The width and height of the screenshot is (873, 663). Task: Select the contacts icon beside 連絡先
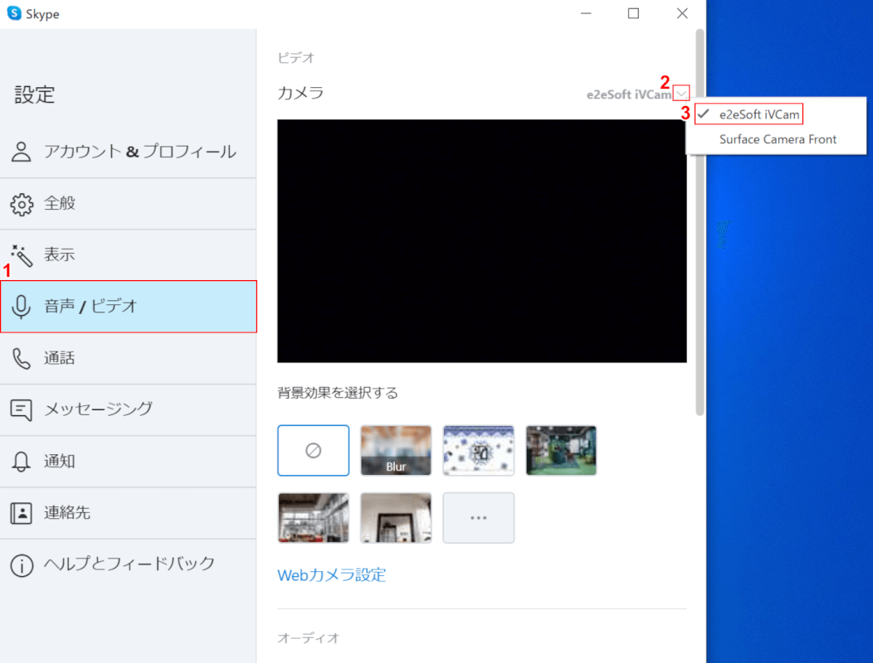(21, 513)
